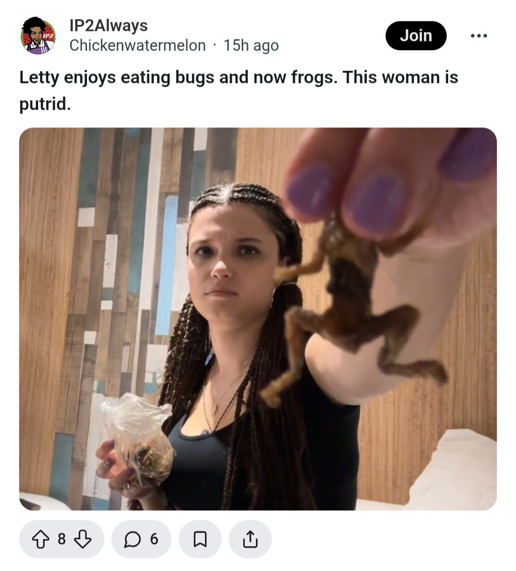Tap the frog held in the photo
The width and height of the screenshot is (516, 571).
[x=354, y=306]
